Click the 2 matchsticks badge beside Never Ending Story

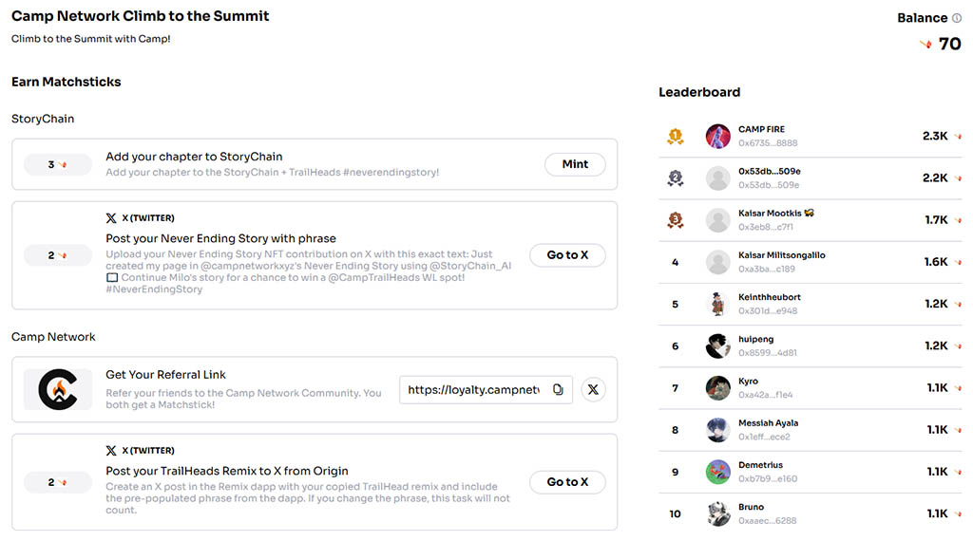click(58, 254)
